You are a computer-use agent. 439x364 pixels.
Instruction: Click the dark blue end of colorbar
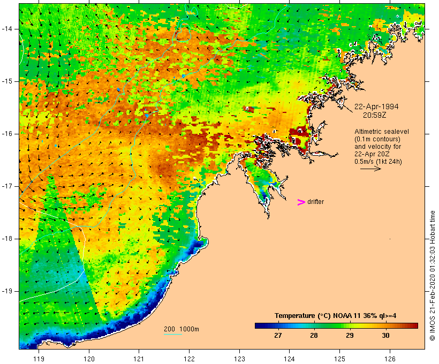click(x=259, y=325)
